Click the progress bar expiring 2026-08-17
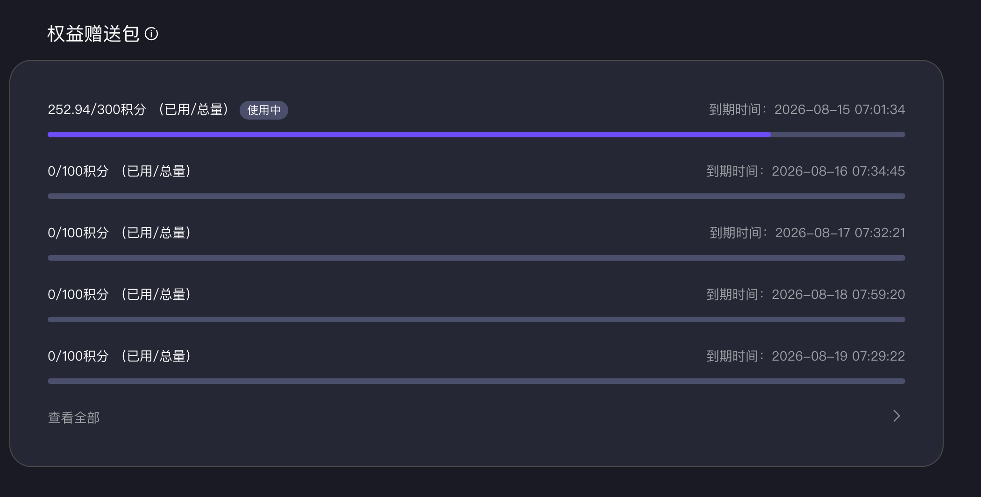 [476, 258]
